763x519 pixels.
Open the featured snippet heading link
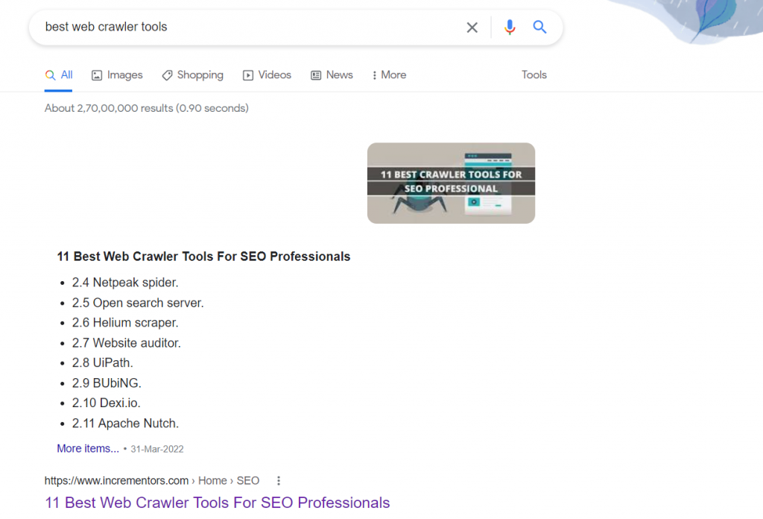pos(203,256)
